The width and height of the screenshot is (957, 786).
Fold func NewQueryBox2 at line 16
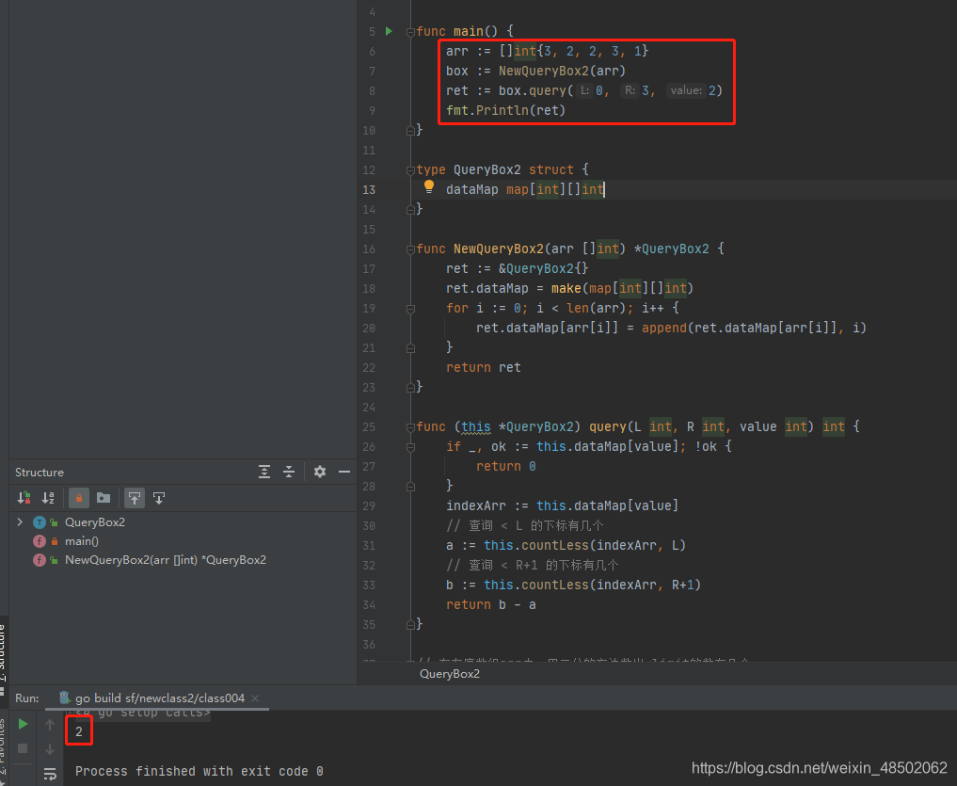[x=411, y=249]
